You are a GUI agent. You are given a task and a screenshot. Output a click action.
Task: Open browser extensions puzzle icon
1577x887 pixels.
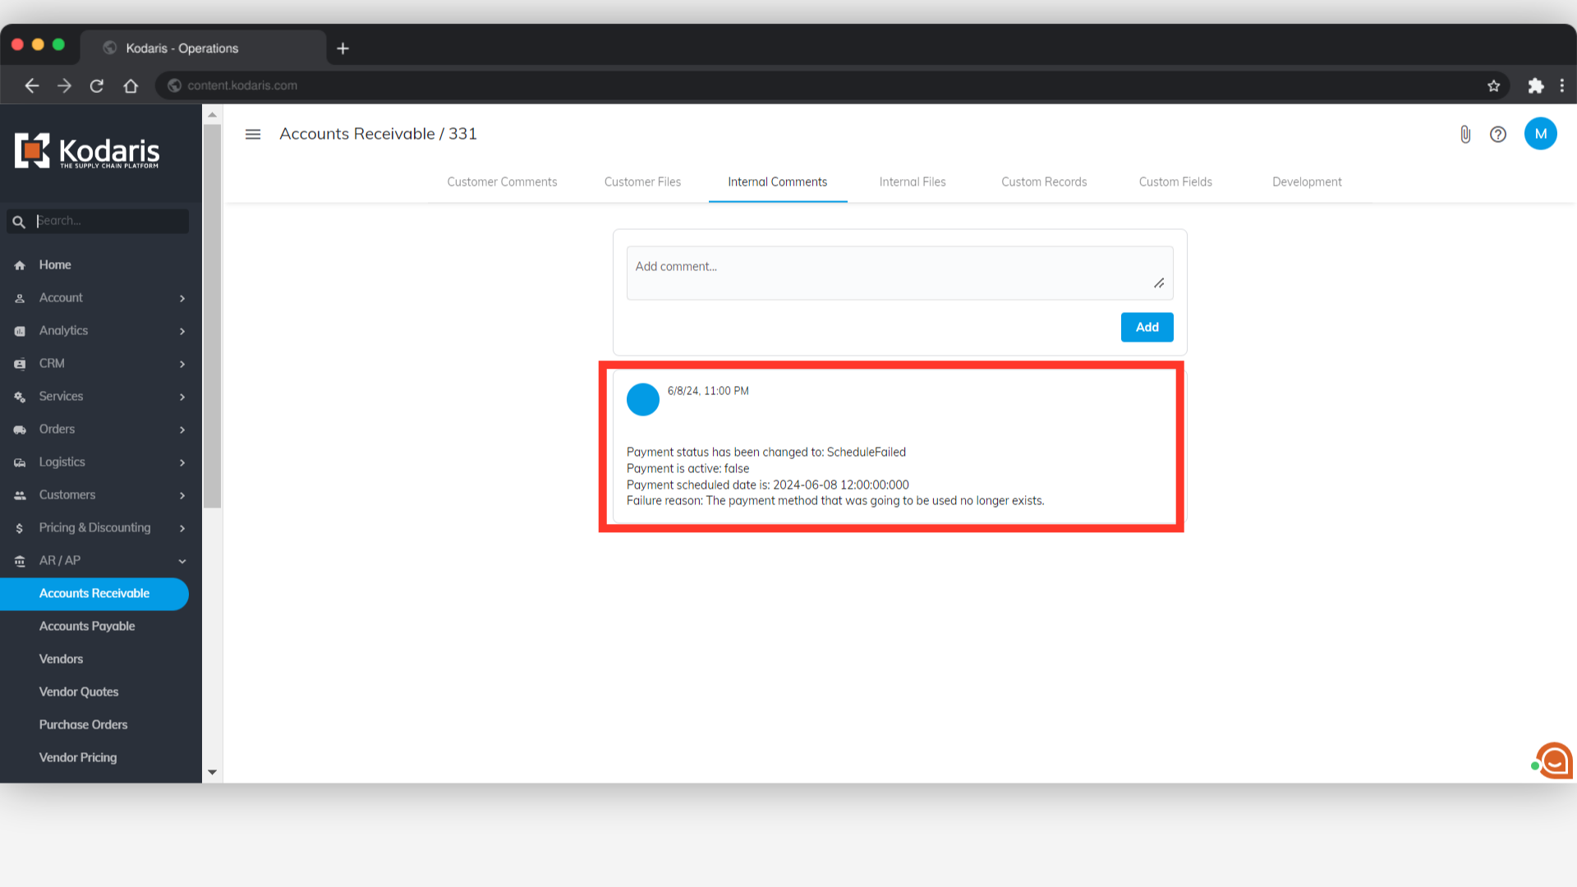[1535, 85]
